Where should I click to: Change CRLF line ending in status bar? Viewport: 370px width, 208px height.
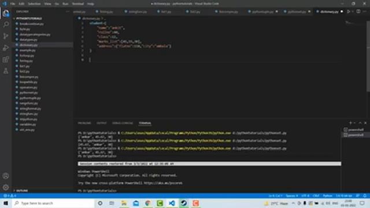(316, 196)
